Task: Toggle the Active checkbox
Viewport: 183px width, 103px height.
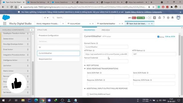Action: point(158,37)
